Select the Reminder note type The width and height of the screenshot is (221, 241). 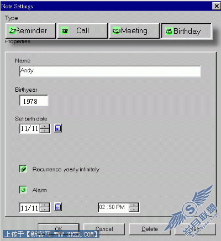tap(30, 31)
